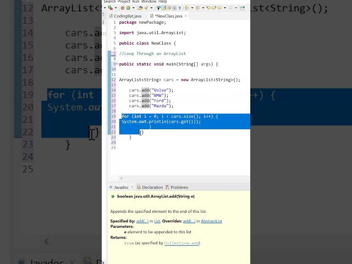Screen dimensions: 352x264
Task: Click the Javadoc heading 'boolean java.util.ArrayList.add(String e)'
Action: coord(156,196)
